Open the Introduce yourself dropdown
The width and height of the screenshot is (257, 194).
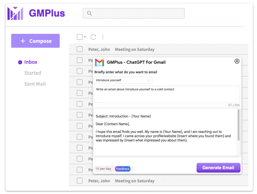point(123,80)
